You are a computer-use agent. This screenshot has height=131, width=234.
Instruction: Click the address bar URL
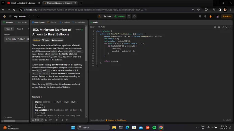tap(85, 10)
